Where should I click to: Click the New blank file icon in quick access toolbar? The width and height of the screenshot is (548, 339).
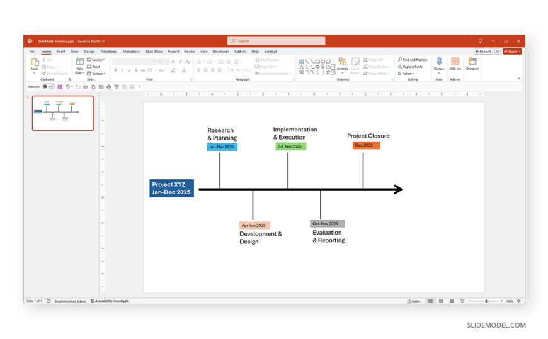pos(93,87)
